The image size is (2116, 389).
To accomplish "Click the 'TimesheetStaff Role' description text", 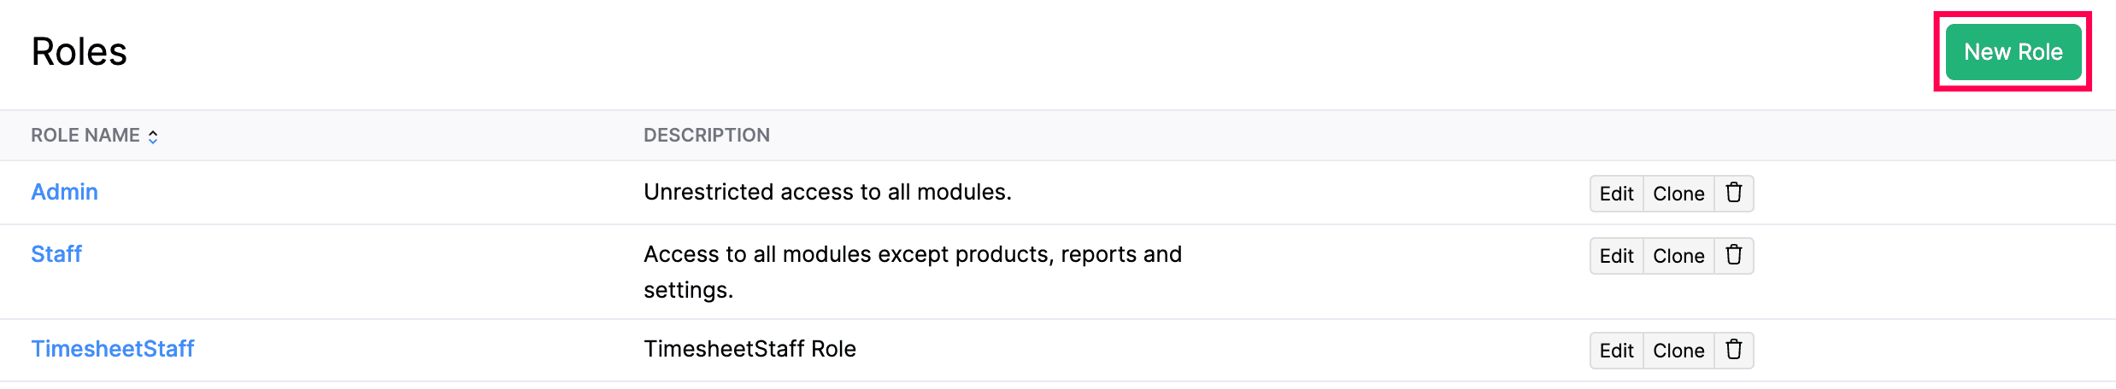I will click(x=749, y=349).
